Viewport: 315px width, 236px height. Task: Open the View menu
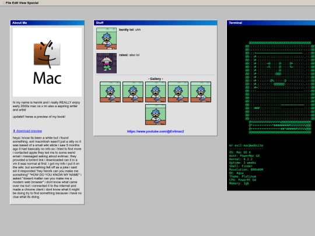click(23, 3)
